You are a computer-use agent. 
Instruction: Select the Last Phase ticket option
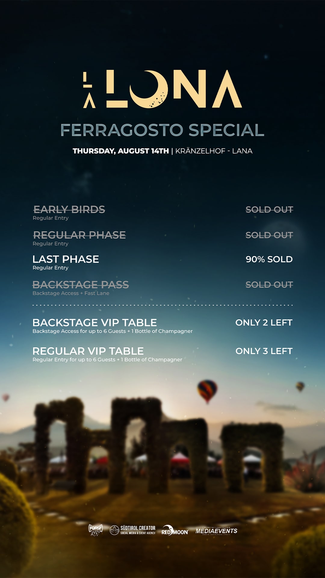pos(66,259)
